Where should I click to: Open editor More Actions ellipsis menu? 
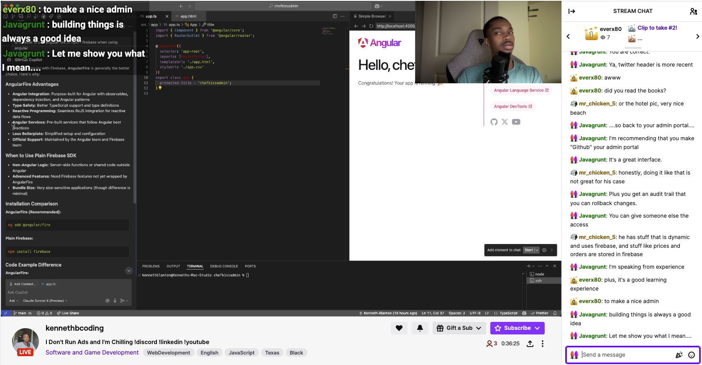(x=343, y=16)
